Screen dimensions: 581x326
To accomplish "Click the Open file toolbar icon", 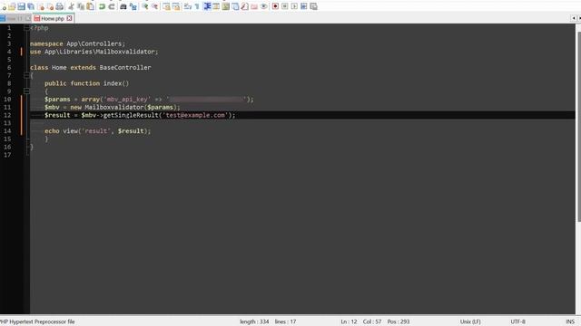I will [x=12, y=6].
